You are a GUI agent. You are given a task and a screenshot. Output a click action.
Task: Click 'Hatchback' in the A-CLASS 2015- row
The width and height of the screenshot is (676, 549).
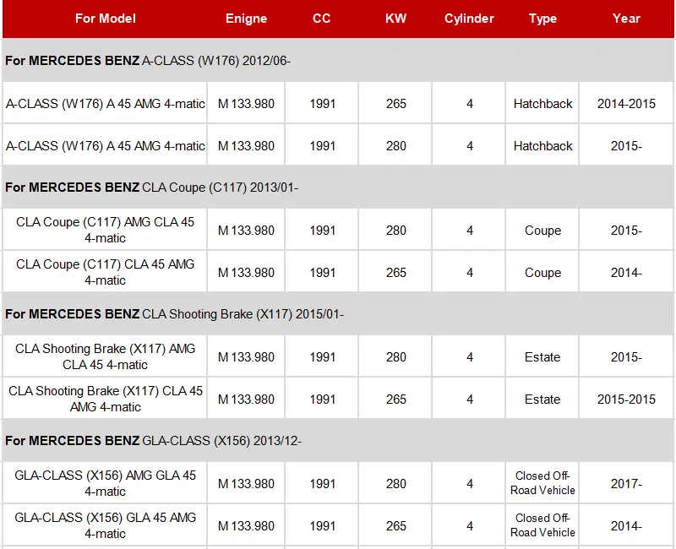[542, 145]
